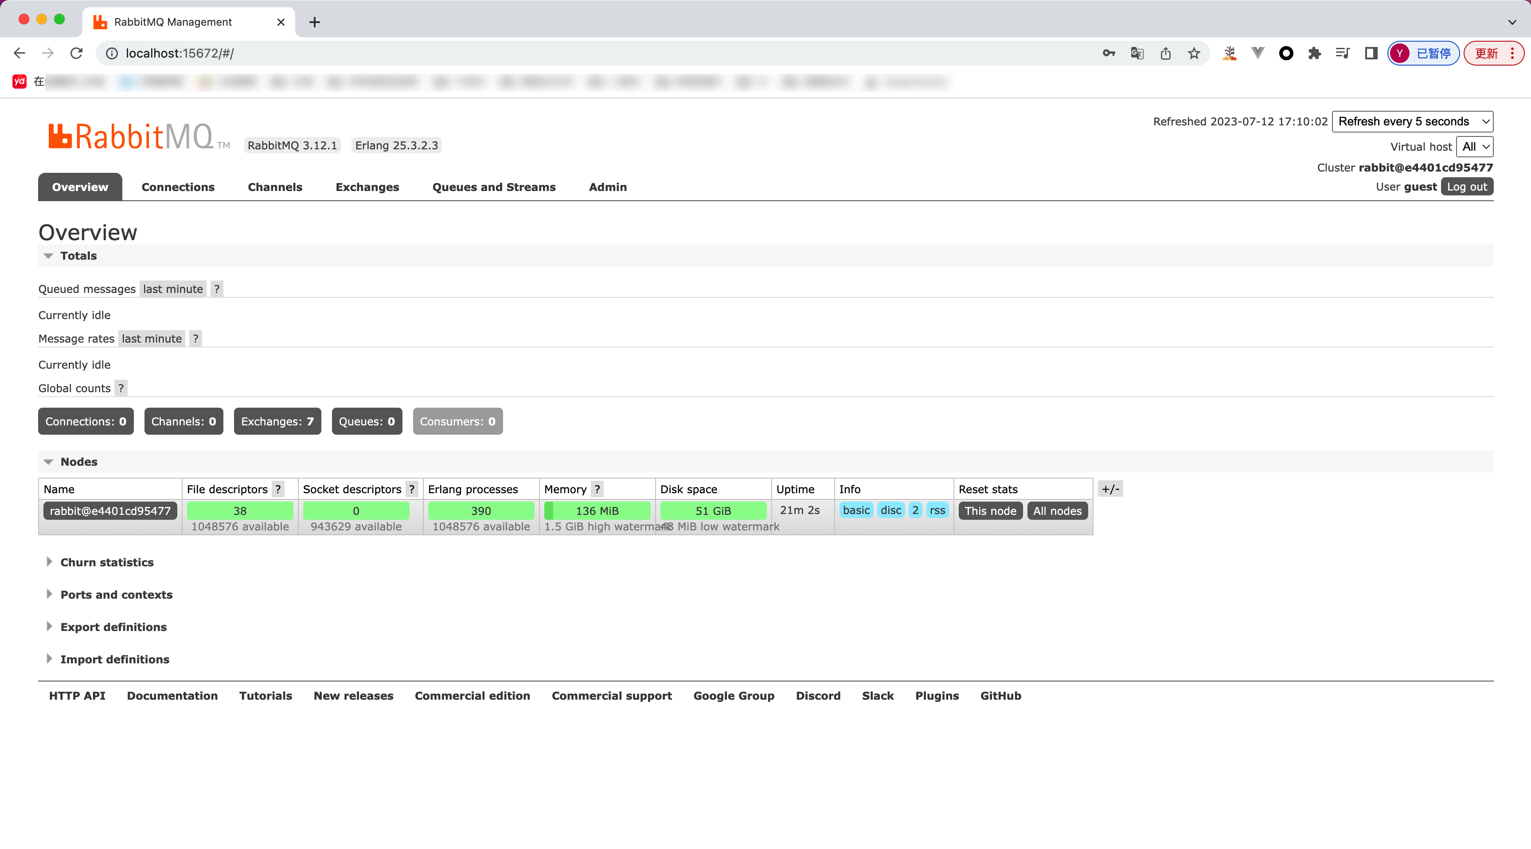Open the Documentation footer link
The height and width of the screenshot is (849, 1531).
coord(172,696)
